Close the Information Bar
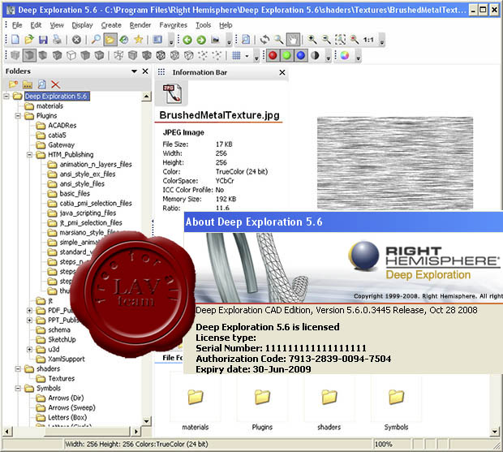The width and height of the screenshot is (503, 452). (282, 72)
